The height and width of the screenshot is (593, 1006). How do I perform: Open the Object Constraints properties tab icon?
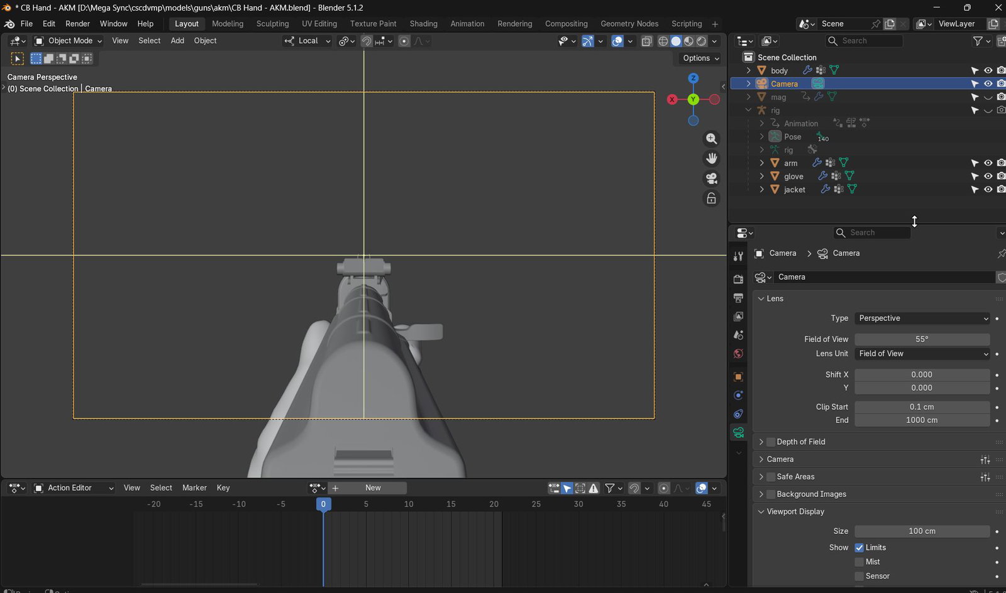tap(738, 414)
